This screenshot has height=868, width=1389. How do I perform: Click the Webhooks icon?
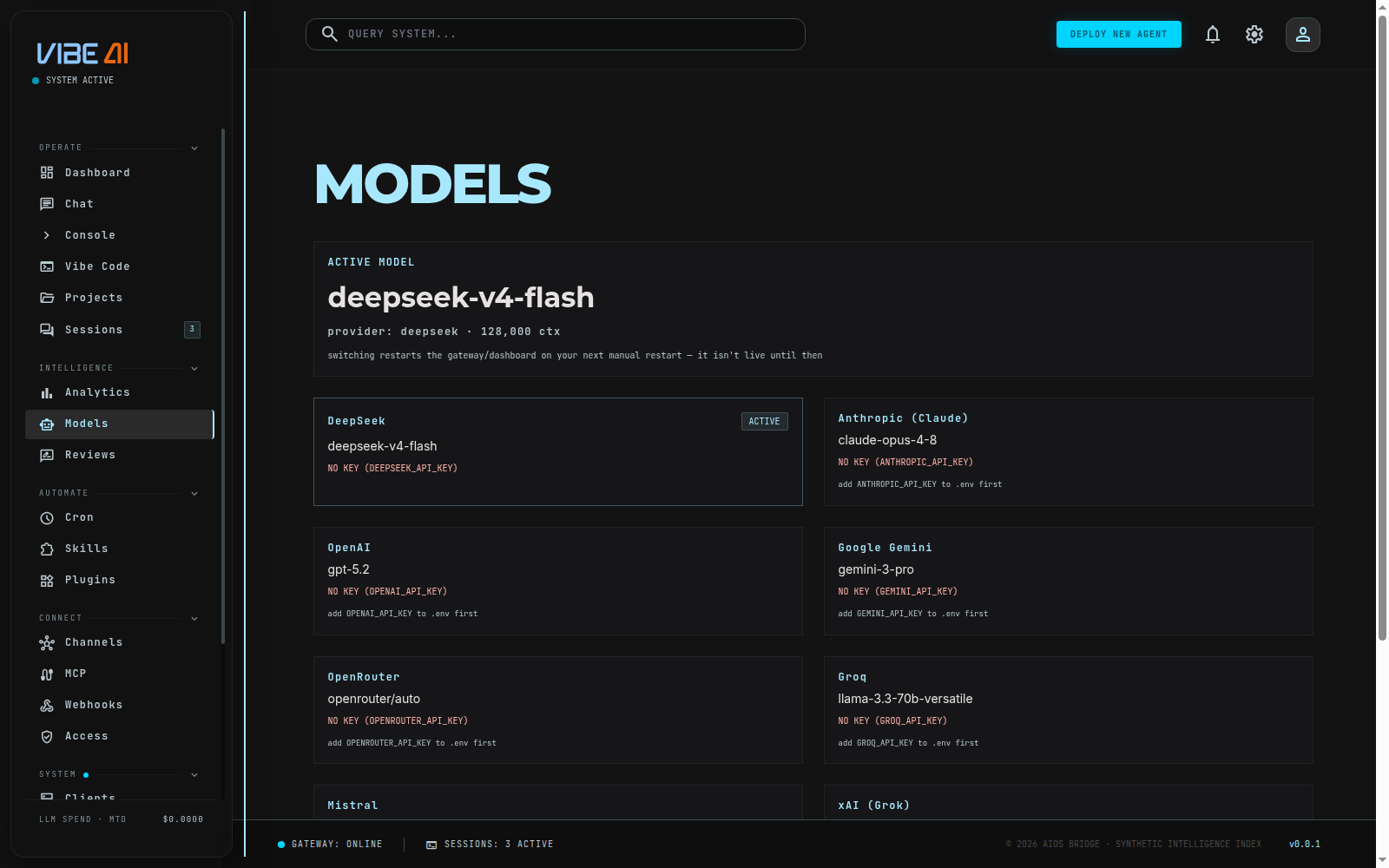[47, 705]
